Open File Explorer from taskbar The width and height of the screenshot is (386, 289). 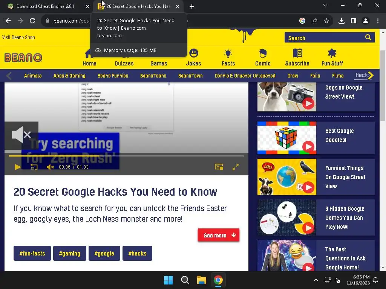(x=201, y=280)
